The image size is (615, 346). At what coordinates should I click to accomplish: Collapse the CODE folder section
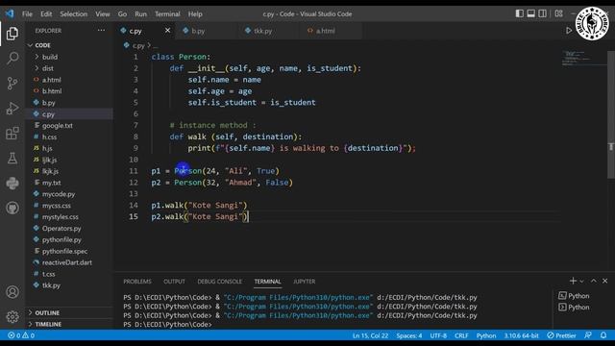(x=70, y=45)
